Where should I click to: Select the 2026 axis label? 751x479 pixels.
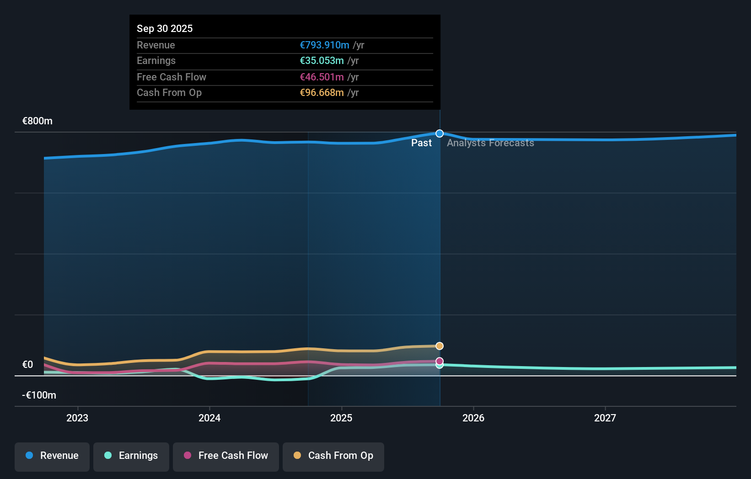coord(474,418)
